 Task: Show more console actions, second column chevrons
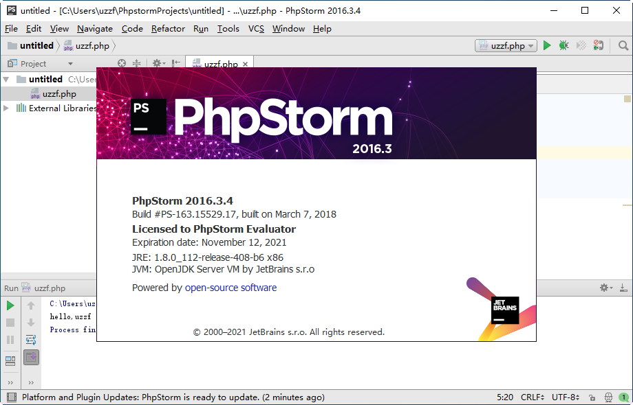31,382
